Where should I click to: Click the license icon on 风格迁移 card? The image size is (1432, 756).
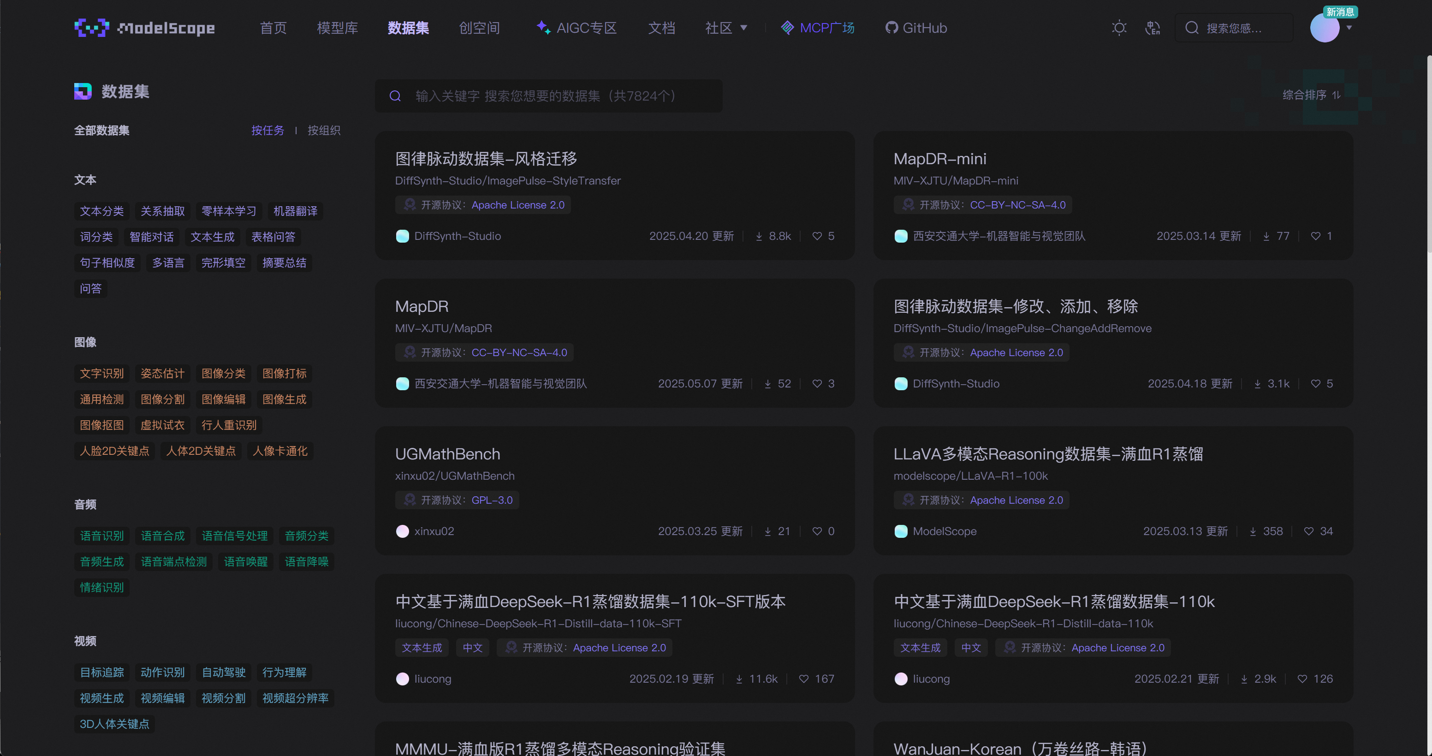410,204
